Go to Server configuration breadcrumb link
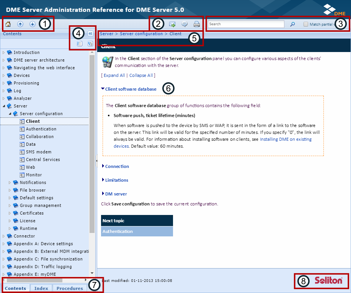This screenshot has width=351, height=293. point(141,34)
